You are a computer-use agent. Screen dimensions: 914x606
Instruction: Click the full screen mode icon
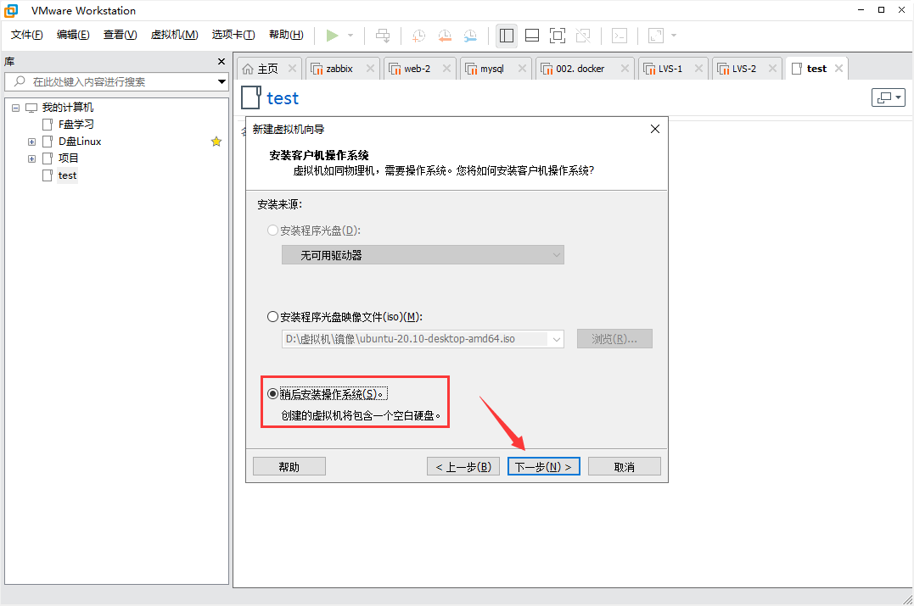click(x=558, y=36)
